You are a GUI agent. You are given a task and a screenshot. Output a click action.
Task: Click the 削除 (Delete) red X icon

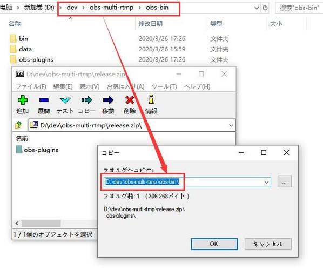click(130, 100)
